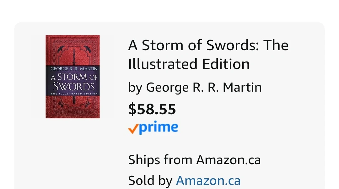Click the orange Prime checkmark icon
The width and height of the screenshot is (339, 189).
tap(133, 129)
